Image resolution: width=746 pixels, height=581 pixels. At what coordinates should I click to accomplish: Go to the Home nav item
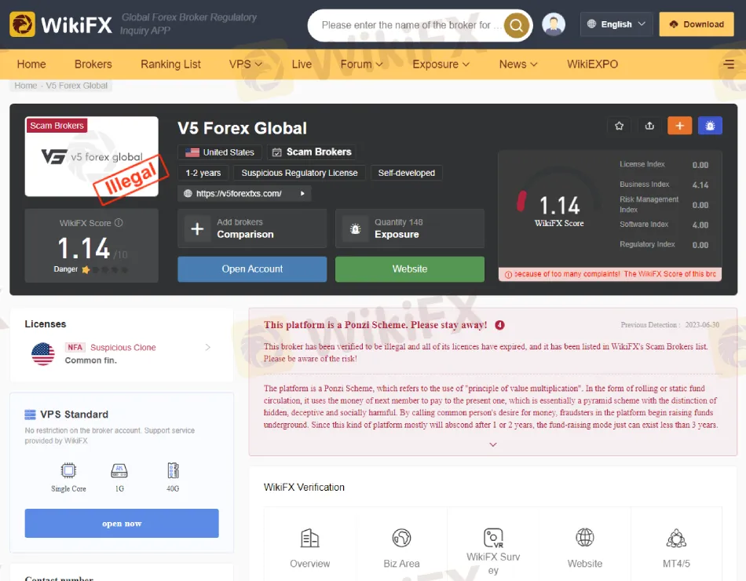pyautogui.click(x=31, y=64)
